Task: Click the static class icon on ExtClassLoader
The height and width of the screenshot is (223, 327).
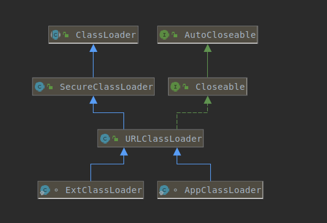Action: point(45,190)
